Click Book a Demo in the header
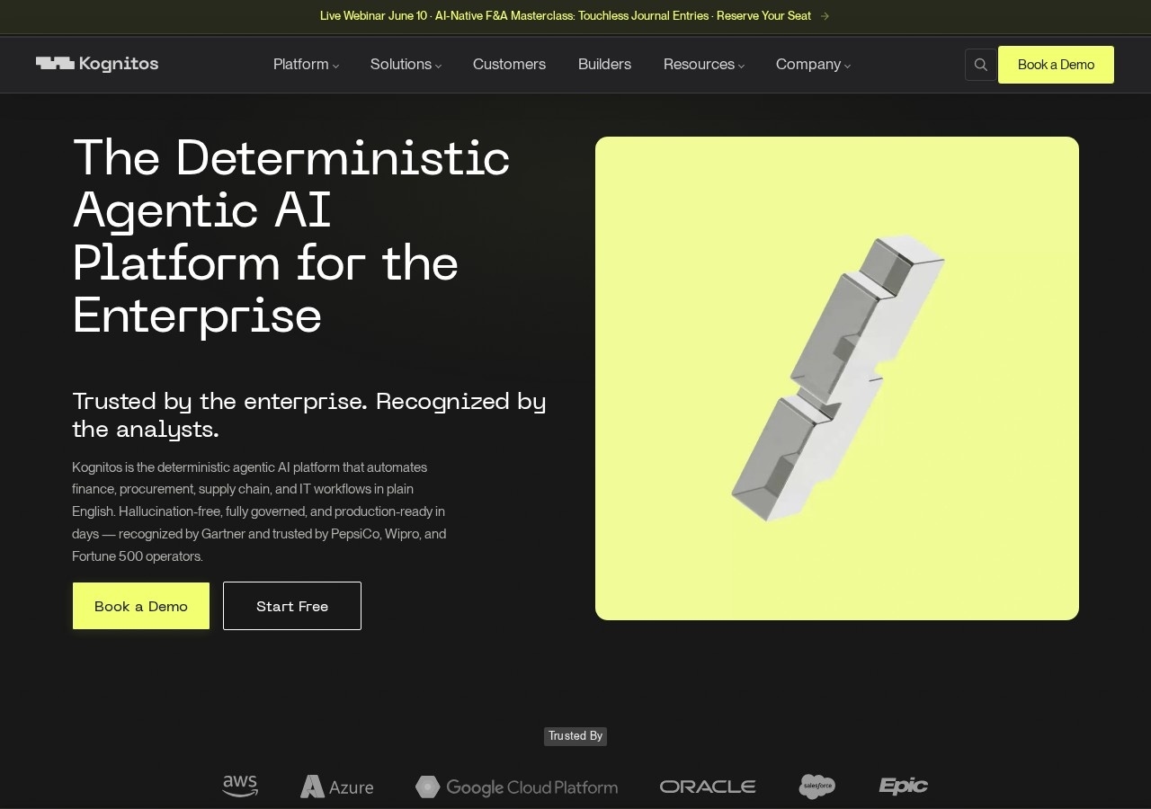Image resolution: width=1151 pixels, height=809 pixels. [x=1056, y=65]
